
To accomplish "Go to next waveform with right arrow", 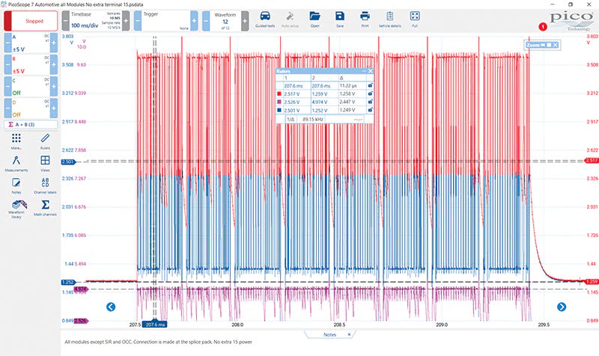I will [561, 307].
